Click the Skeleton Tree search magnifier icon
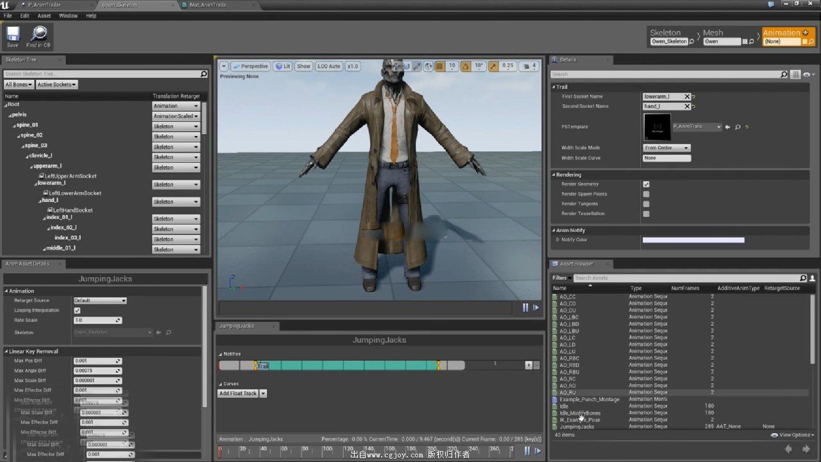Viewport: 821px width, 462px height. click(x=204, y=74)
